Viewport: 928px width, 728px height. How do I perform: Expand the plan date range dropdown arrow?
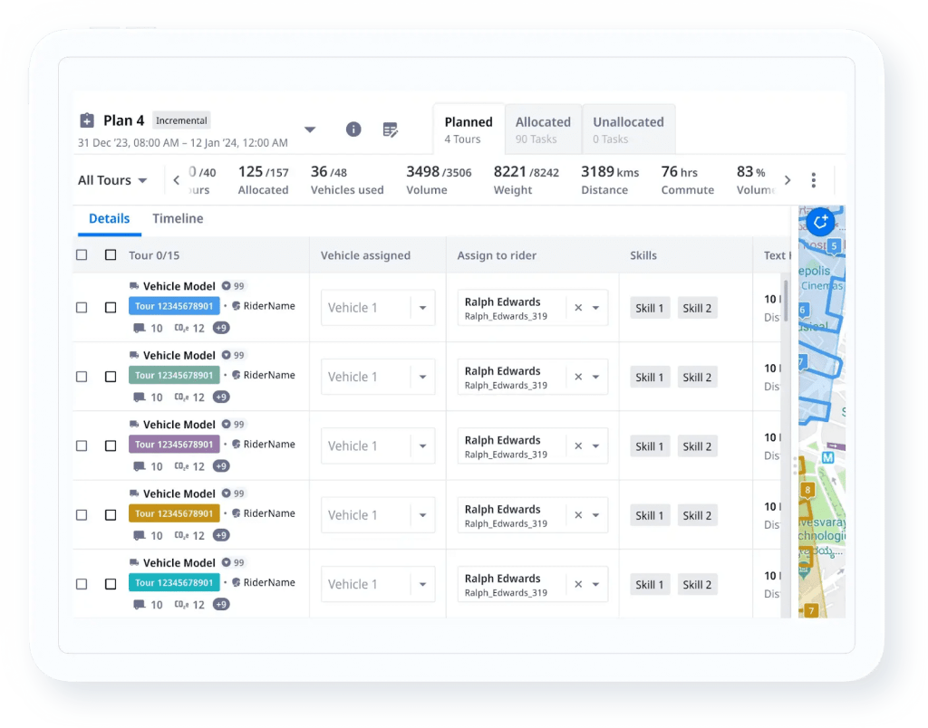pos(310,129)
